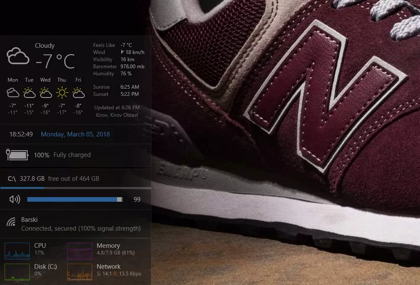Open the Memory usage graph

[80, 251]
